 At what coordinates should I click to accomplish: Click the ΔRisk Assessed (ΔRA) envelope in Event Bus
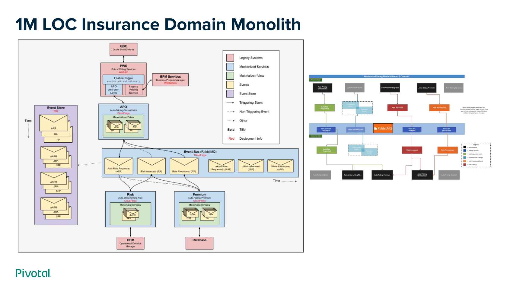(251, 165)
